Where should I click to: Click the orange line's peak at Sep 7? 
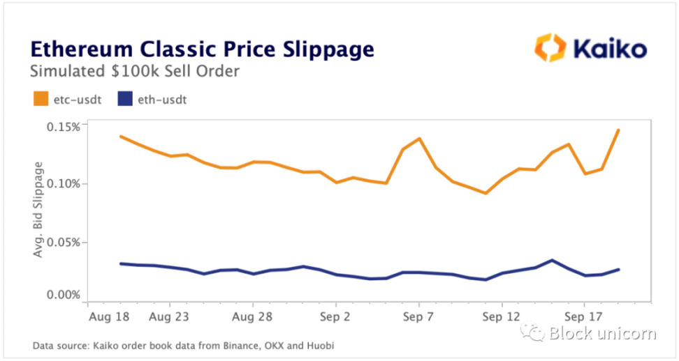coord(419,138)
